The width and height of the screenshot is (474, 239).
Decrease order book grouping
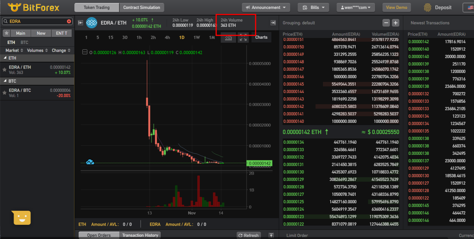click(386, 23)
